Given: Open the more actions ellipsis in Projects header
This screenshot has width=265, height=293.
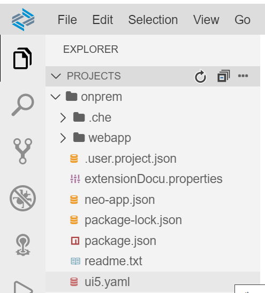Looking at the screenshot, I should (x=243, y=76).
